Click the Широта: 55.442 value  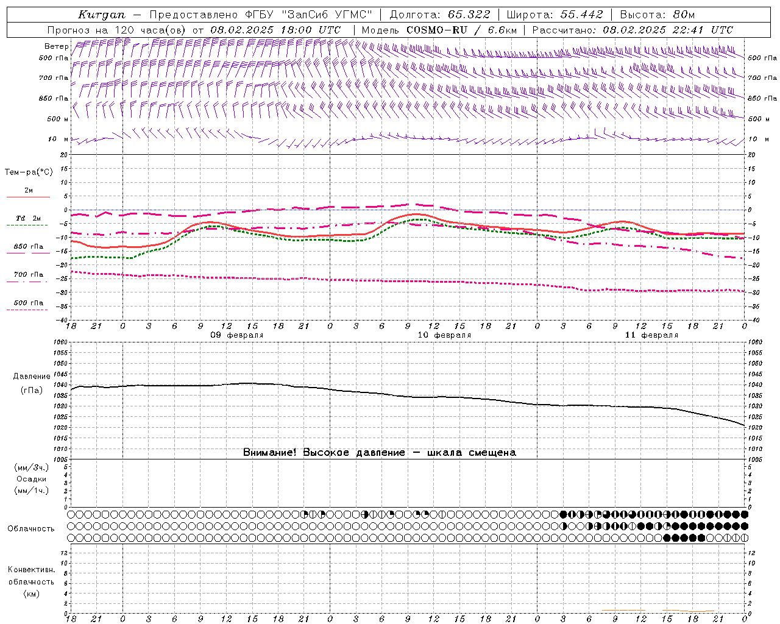[555, 15]
